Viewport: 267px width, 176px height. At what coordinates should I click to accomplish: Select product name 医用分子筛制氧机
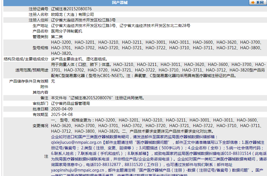tap(66, 31)
